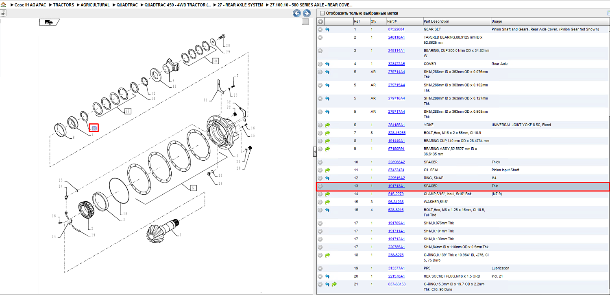
Task: Click the 'SHIM,0.130mm Thk' description cell
Action: point(439,239)
